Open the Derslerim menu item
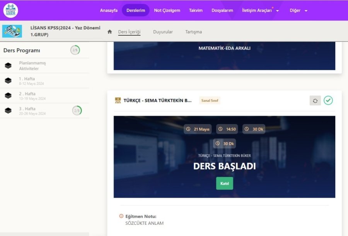This screenshot has height=236, width=348. [x=135, y=10]
